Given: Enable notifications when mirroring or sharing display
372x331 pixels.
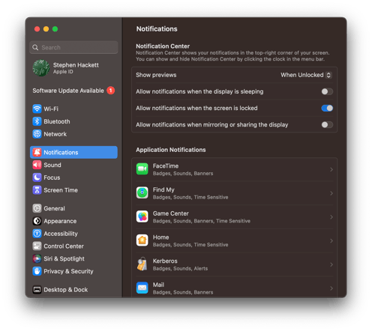Looking at the screenshot, I should click(327, 124).
